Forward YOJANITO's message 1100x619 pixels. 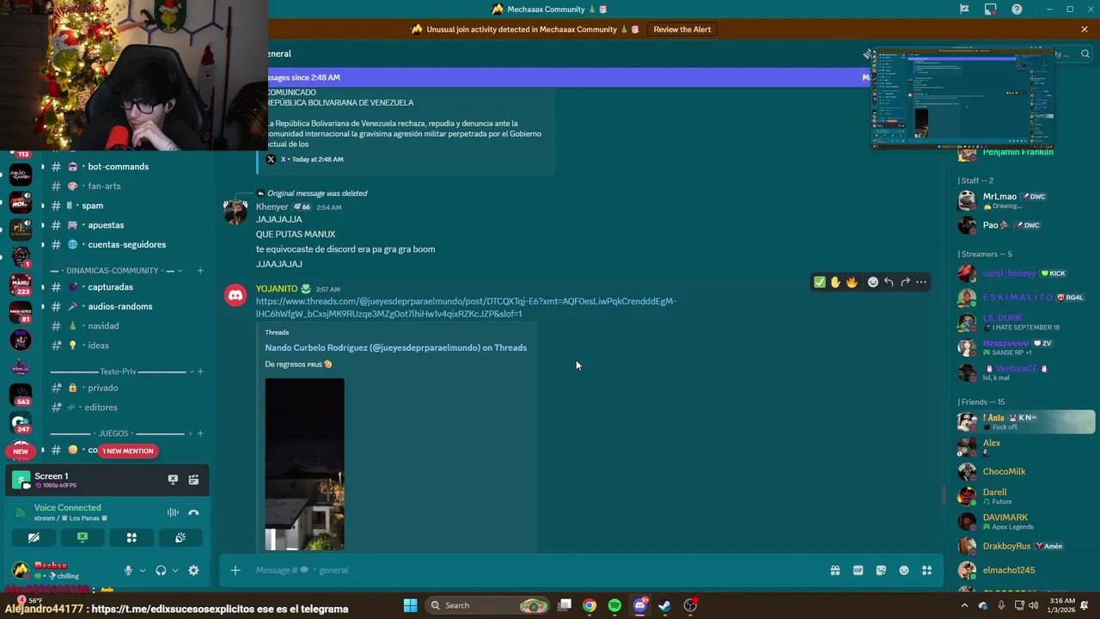(x=905, y=282)
